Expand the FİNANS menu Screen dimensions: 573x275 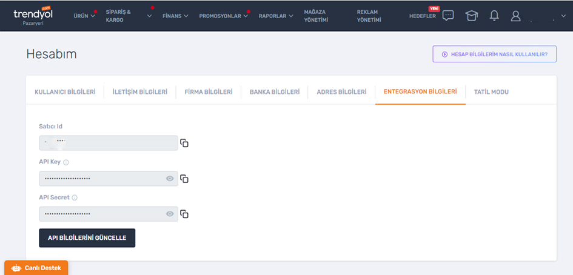click(x=175, y=16)
